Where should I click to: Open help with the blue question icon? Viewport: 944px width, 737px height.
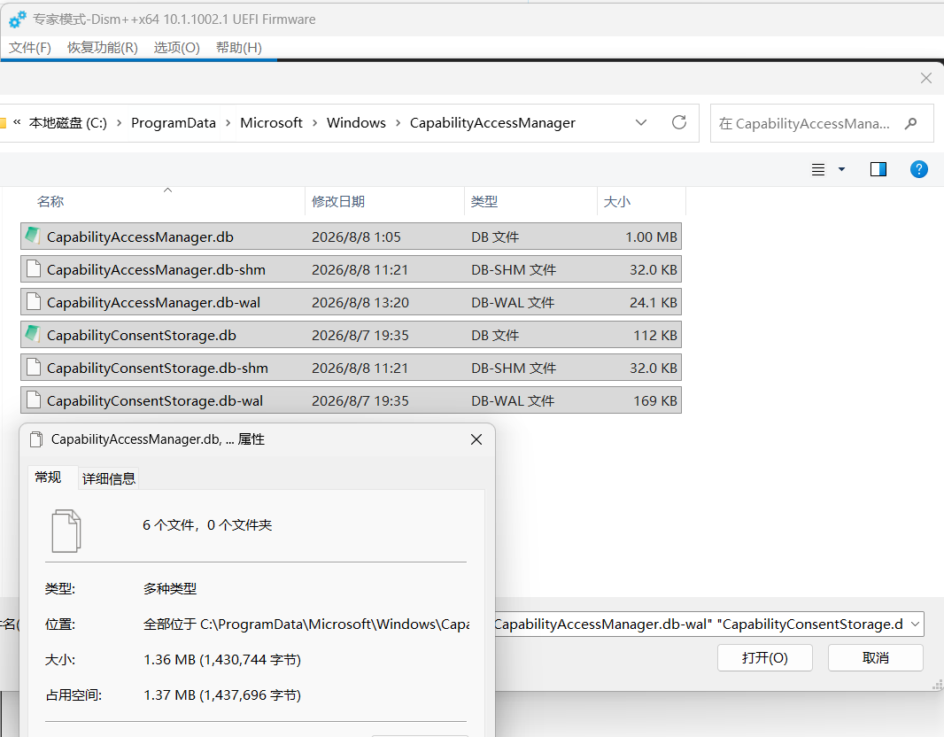click(918, 169)
